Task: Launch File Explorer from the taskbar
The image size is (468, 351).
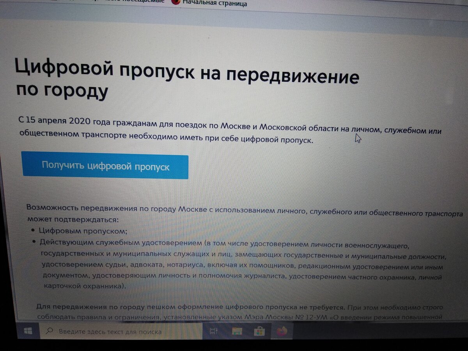Action: tap(237, 331)
